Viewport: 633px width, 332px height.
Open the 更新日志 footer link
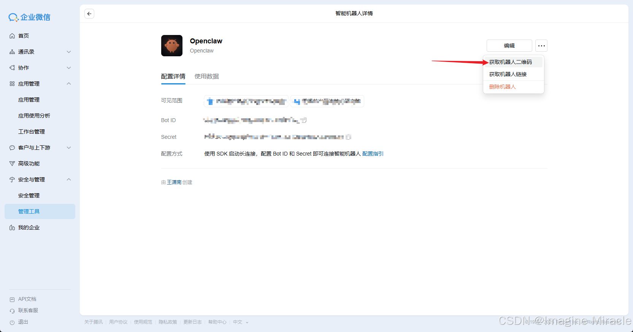coord(192,322)
